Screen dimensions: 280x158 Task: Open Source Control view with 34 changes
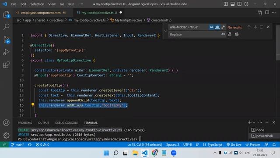tap(7, 39)
